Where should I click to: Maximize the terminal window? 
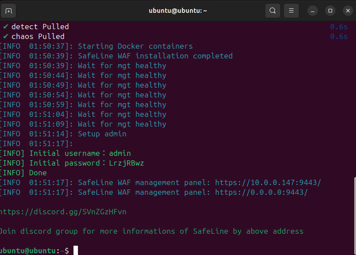point(330,11)
